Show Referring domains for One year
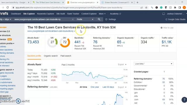 click(x=95, y=87)
